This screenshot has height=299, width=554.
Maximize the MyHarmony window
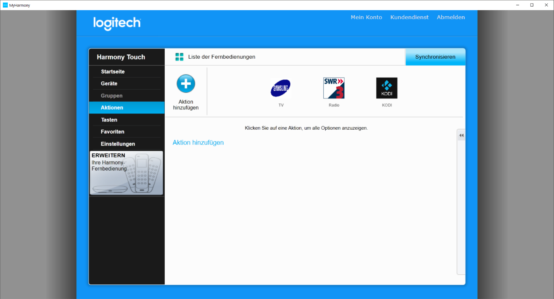pos(532,5)
